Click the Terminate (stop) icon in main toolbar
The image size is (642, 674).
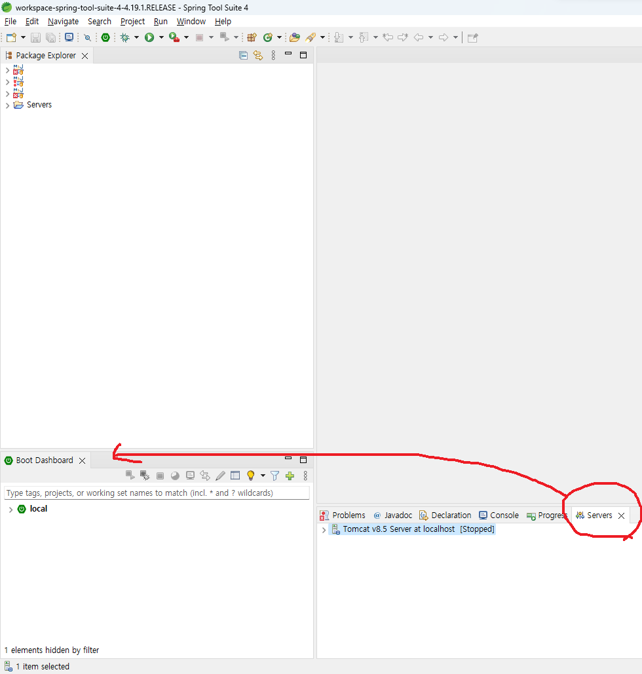[x=200, y=37]
